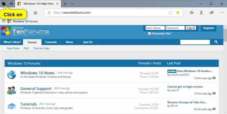Toggle Remember Me checkbox

[x=149, y=34]
